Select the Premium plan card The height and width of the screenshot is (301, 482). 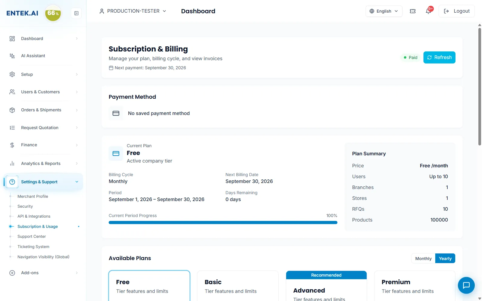coord(415,286)
